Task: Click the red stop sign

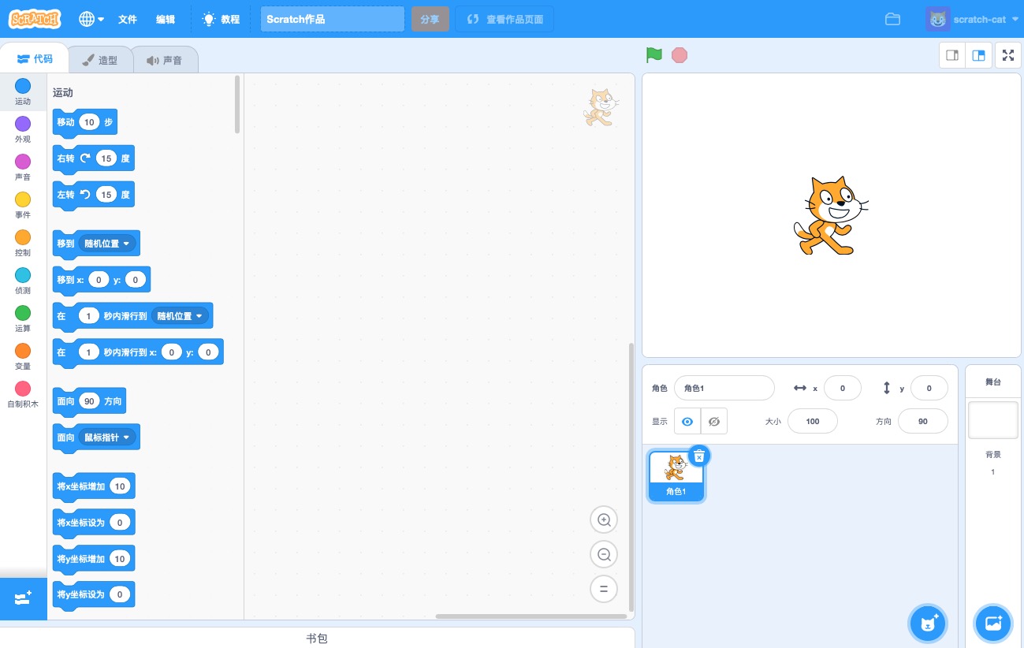Action: pos(679,55)
